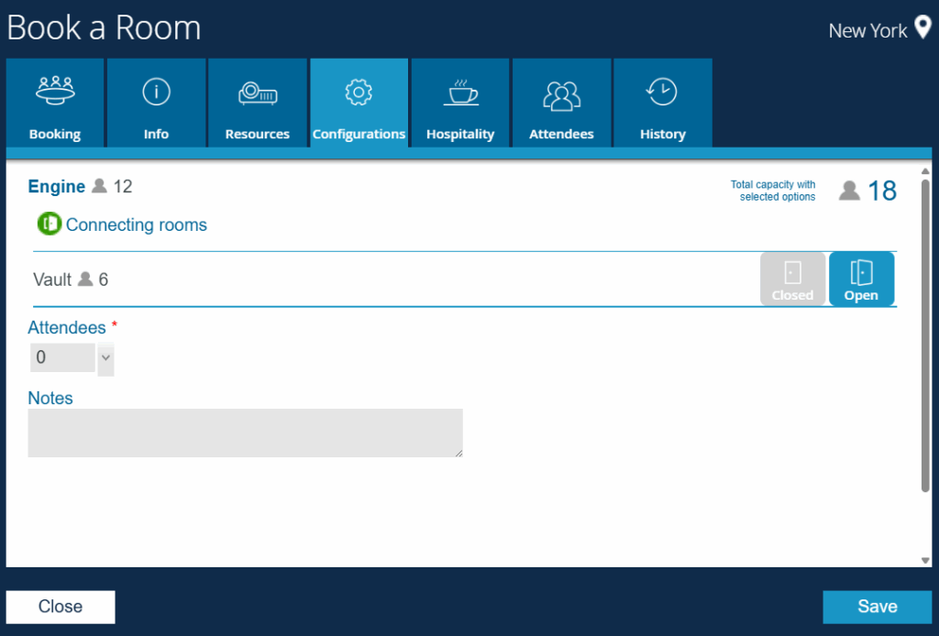Image resolution: width=939 pixels, height=636 pixels.
Task: Click the New York location pin icon
Action: click(922, 28)
